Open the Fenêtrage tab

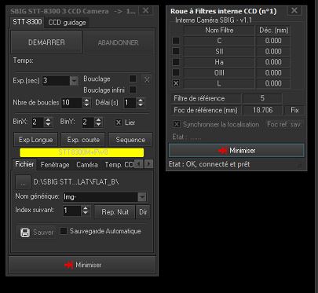click(55, 165)
